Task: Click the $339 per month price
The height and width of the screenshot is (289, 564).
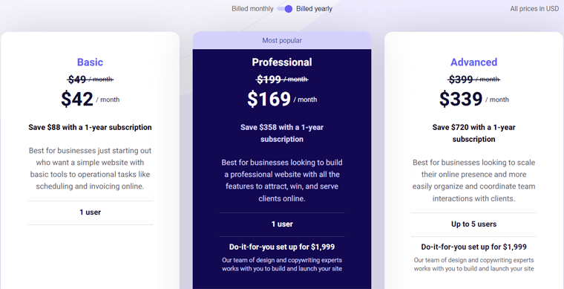Action: coord(473,99)
